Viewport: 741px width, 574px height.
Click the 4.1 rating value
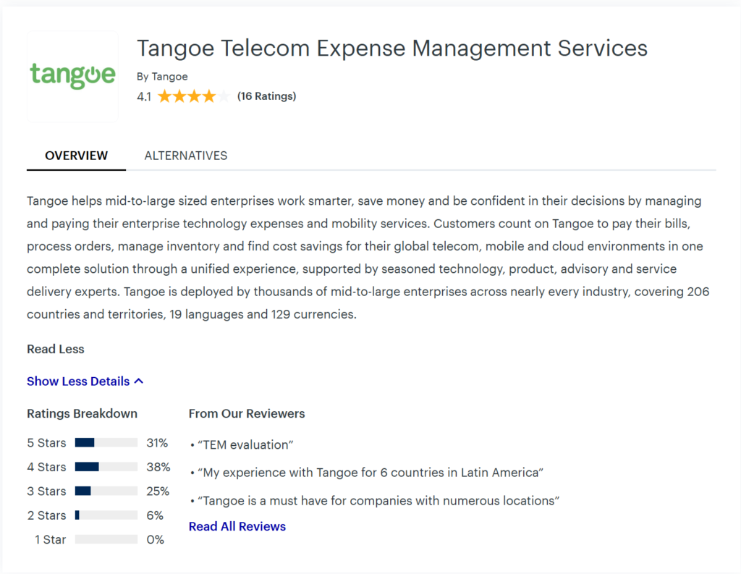pyautogui.click(x=143, y=96)
